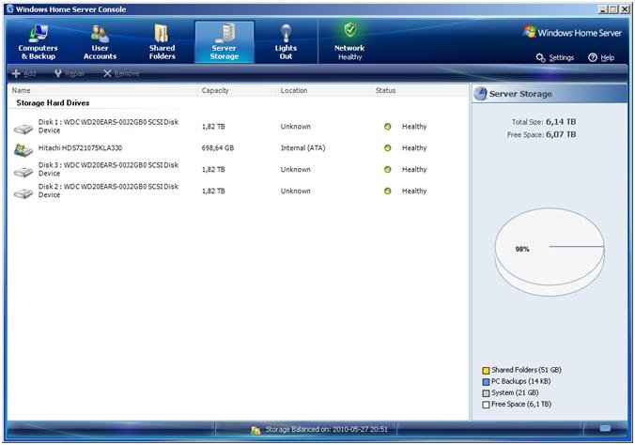Screen dimensions: 635x445
Task: Click the Total Size 6,14 TB value
Action: 561,121
